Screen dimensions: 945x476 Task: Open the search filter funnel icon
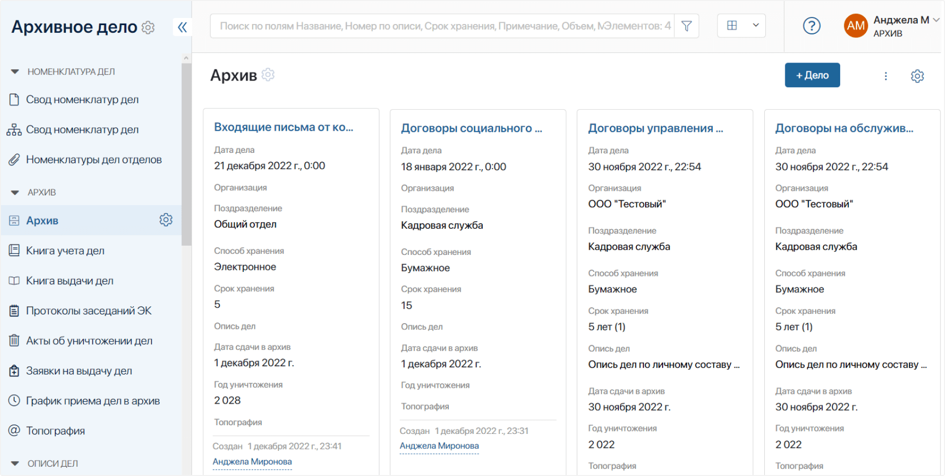686,26
